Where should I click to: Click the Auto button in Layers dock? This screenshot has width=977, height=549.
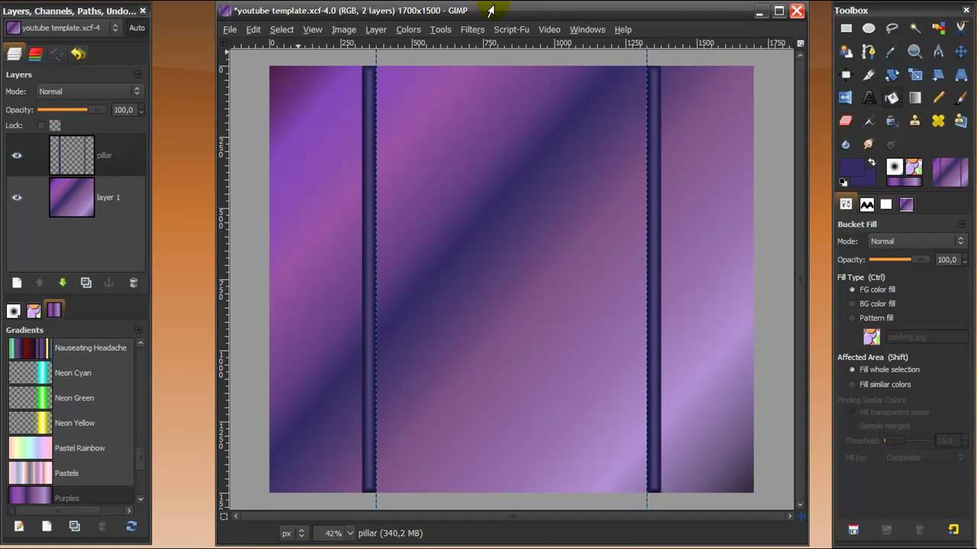click(x=137, y=27)
